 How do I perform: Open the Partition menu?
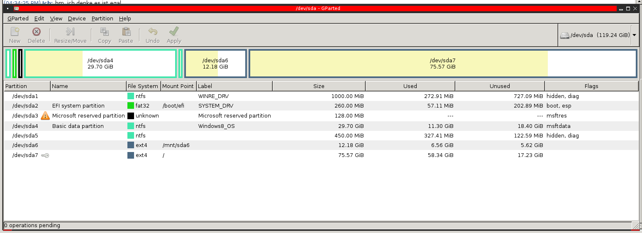[x=103, y=18]
